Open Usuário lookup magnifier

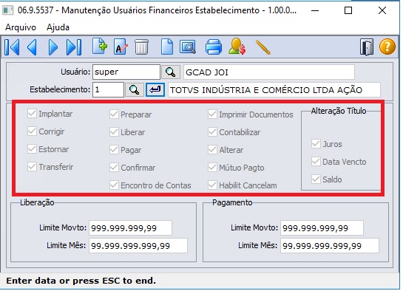(x=171, y=72)
